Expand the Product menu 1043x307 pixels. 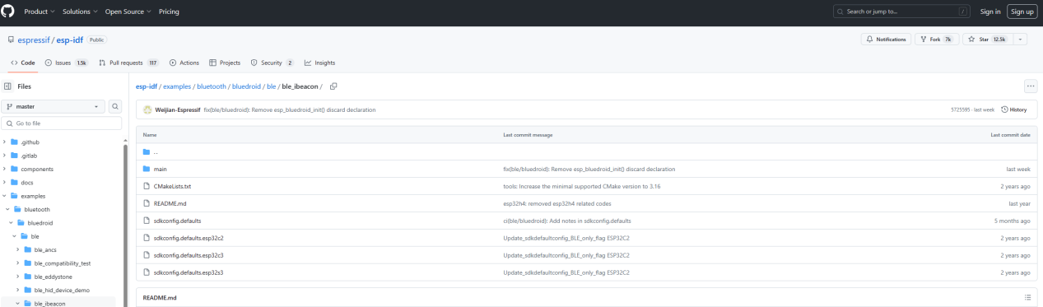pos(40,12)
